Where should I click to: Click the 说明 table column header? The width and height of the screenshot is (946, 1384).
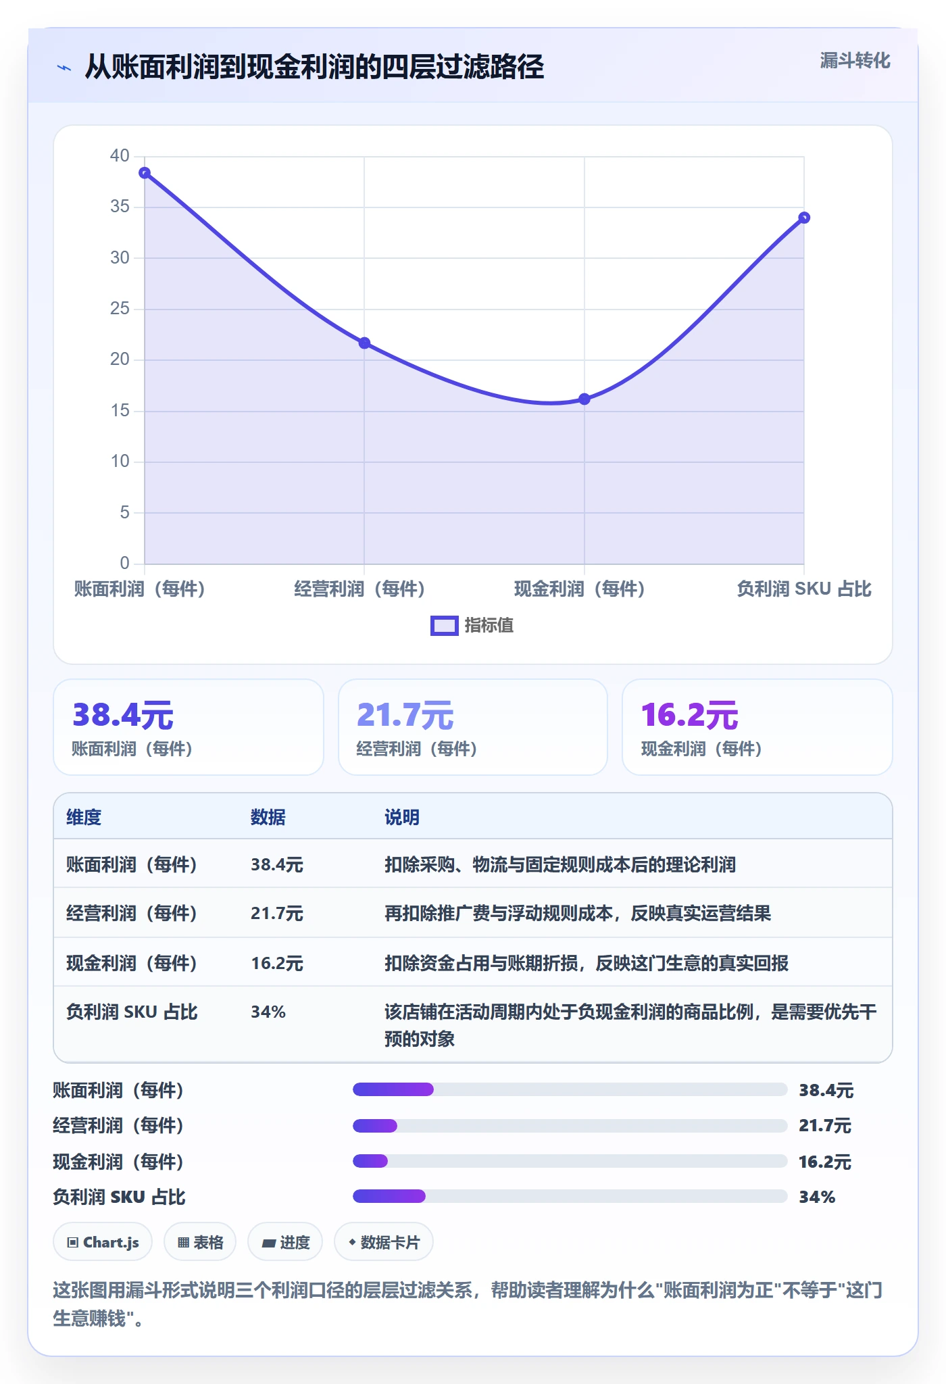point(402,817)
